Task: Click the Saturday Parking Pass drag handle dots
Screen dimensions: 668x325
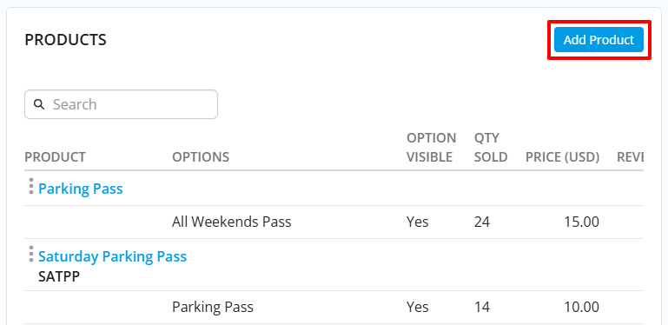Action: pos(30,254)
